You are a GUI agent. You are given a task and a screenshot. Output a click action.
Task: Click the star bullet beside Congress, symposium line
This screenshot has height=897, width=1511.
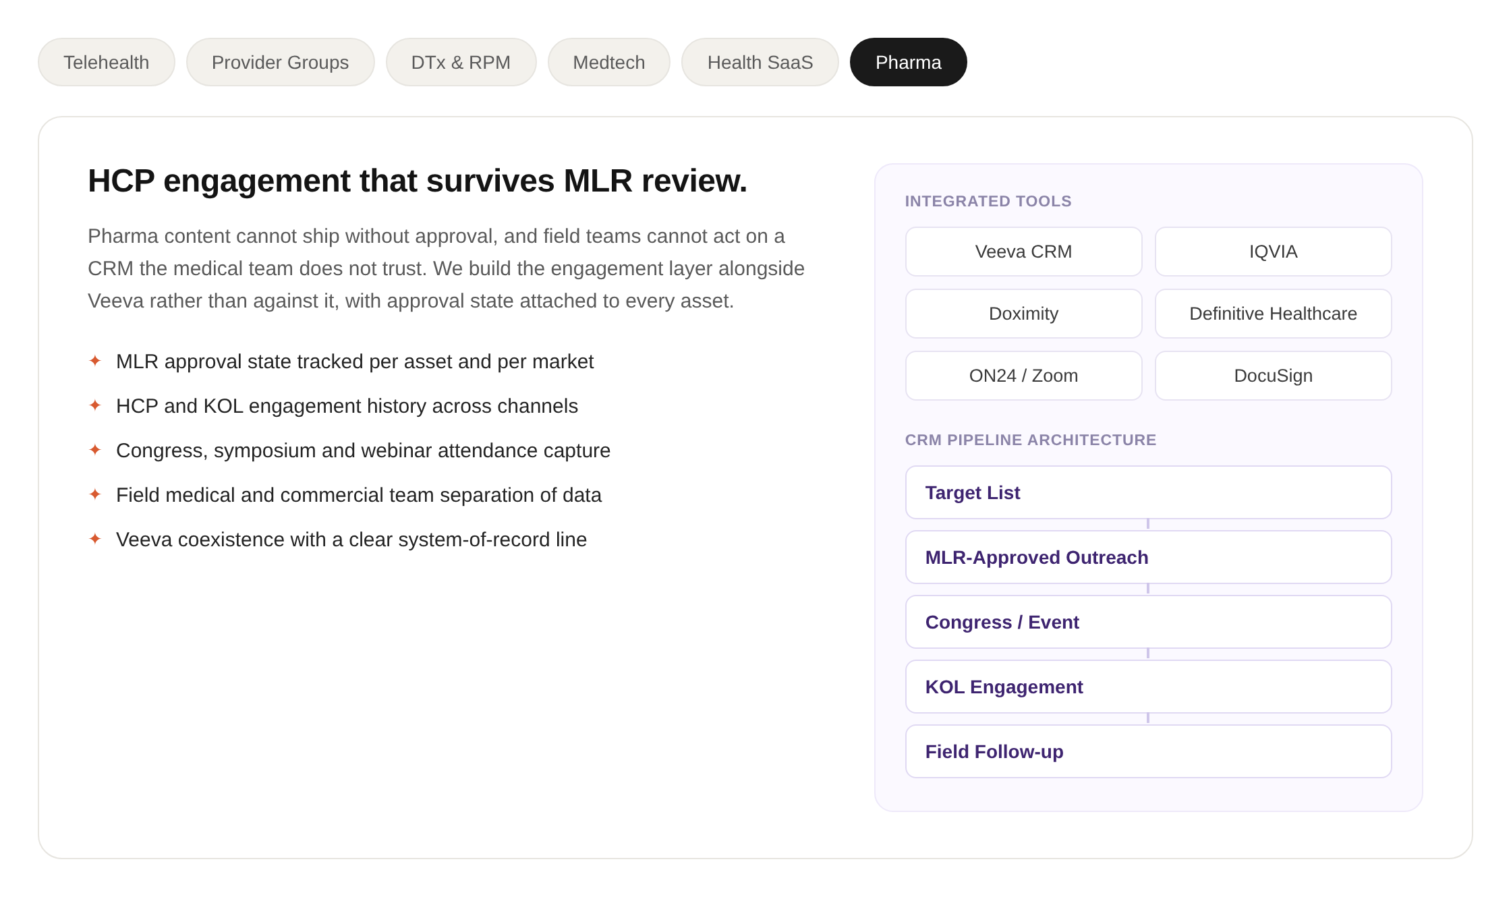(95, 450)
